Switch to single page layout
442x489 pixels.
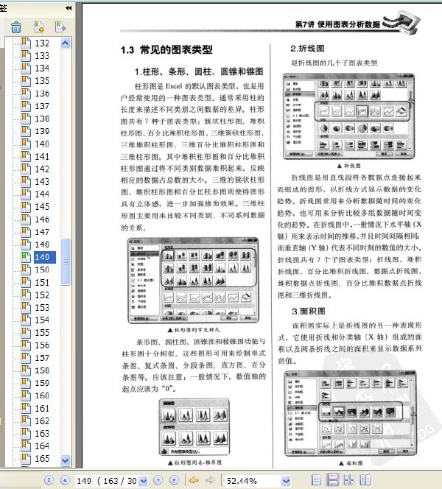[317, 480]
